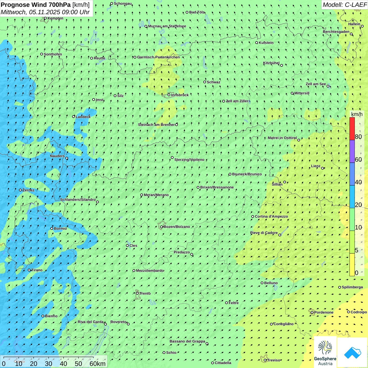This screenshot has height=368, width=368.
Task: Click the Trento city label
Action: 145,293
